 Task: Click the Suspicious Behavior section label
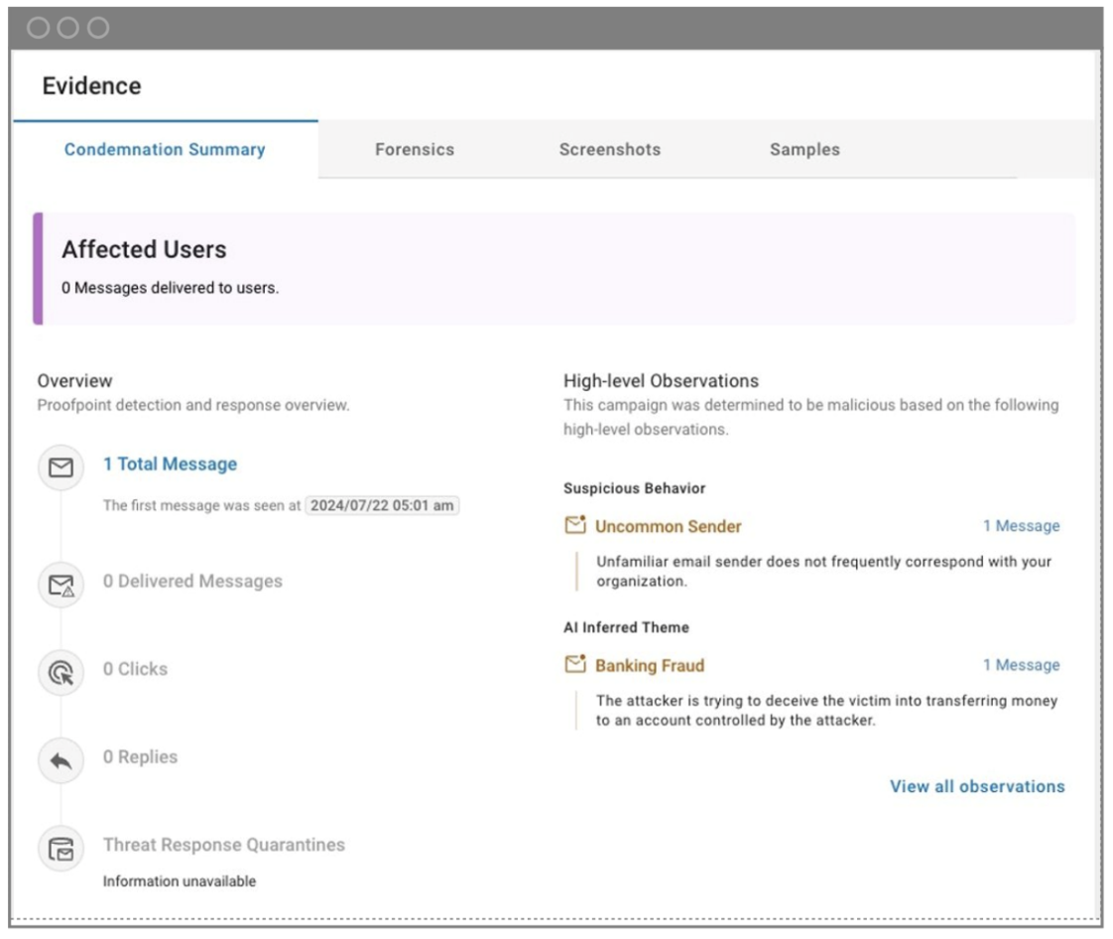[635, 488]
